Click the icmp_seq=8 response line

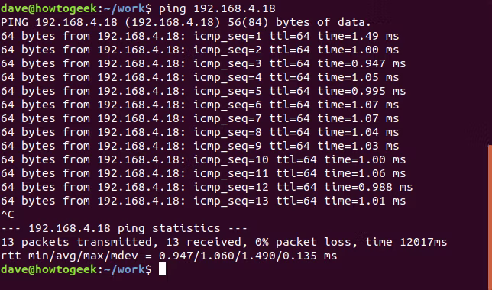pyautogui.click(x=200, y=132)
